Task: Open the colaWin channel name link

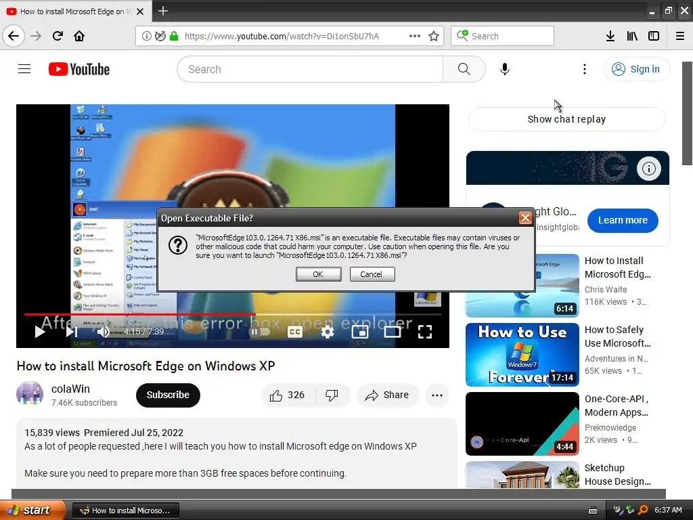Action: click(70, 389)
